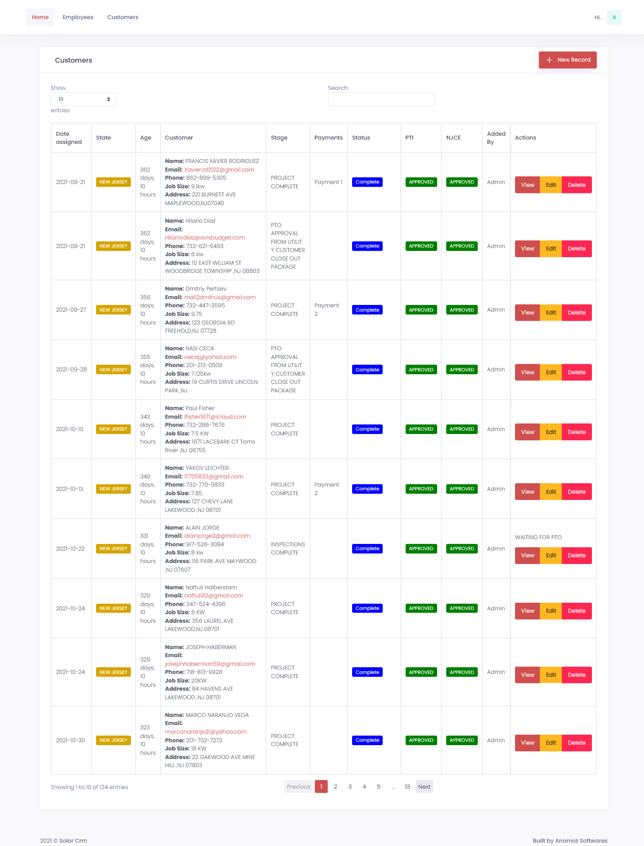Open the Show entries dropdown
644x846 pixels.
(83, 99)
